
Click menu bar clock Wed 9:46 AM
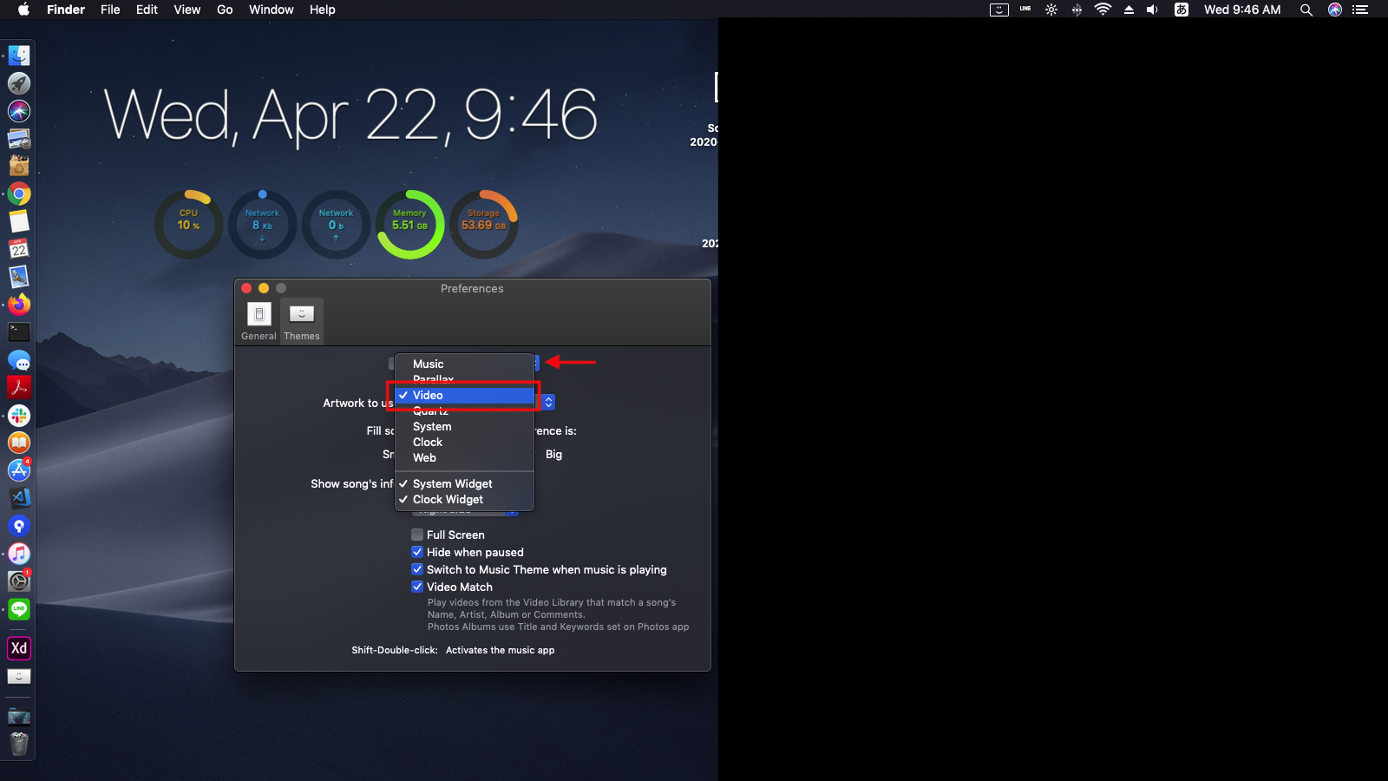(1242, 10)
